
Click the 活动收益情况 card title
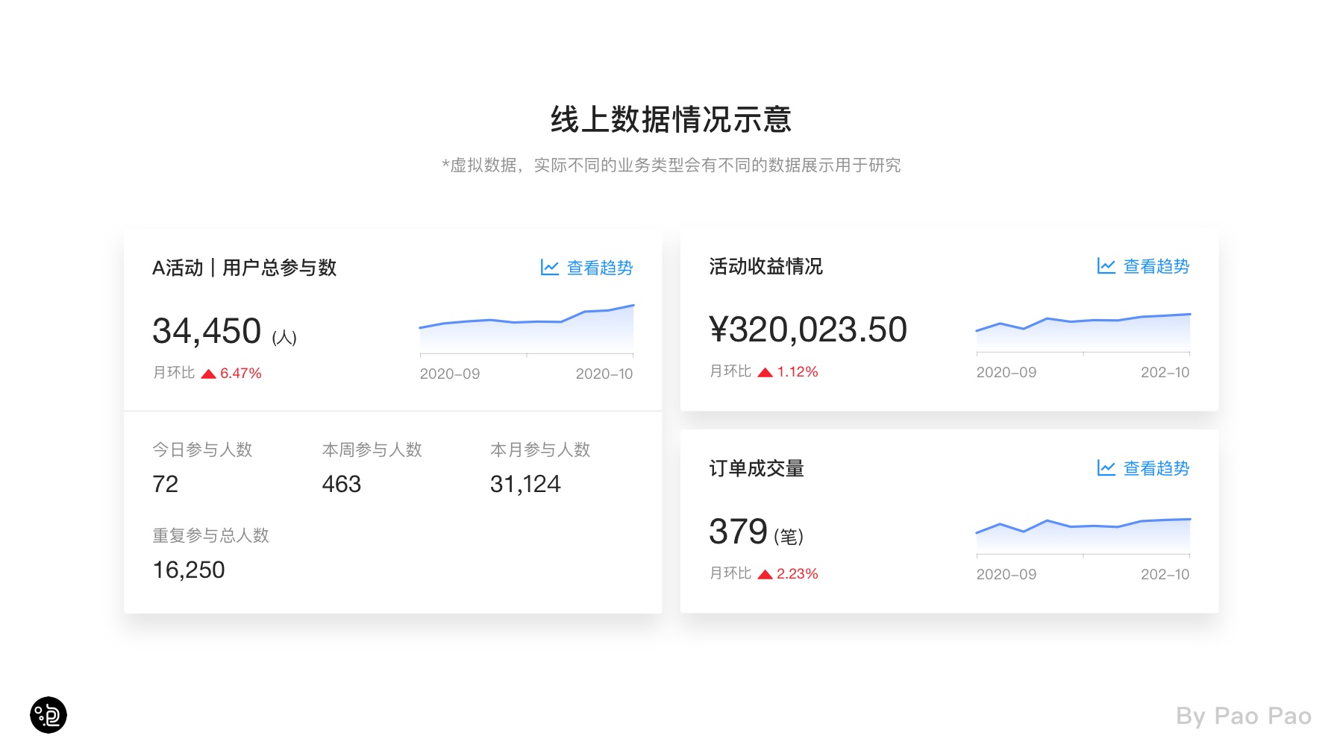pos(766,266)
